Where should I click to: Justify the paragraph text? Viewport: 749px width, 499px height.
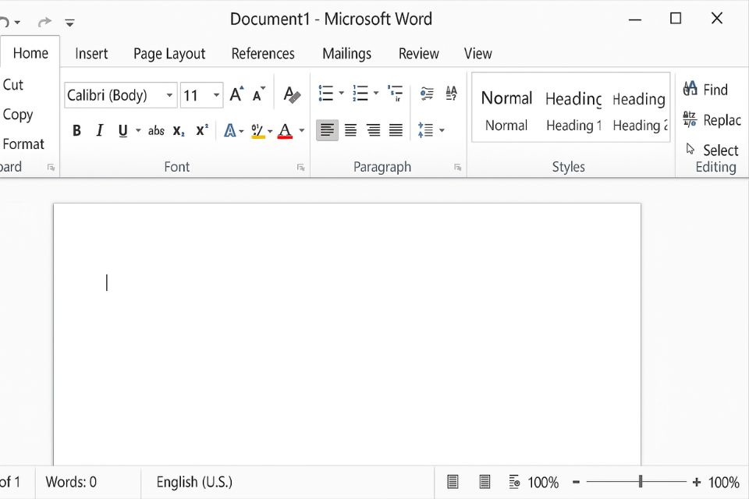(x=396, y=130)
